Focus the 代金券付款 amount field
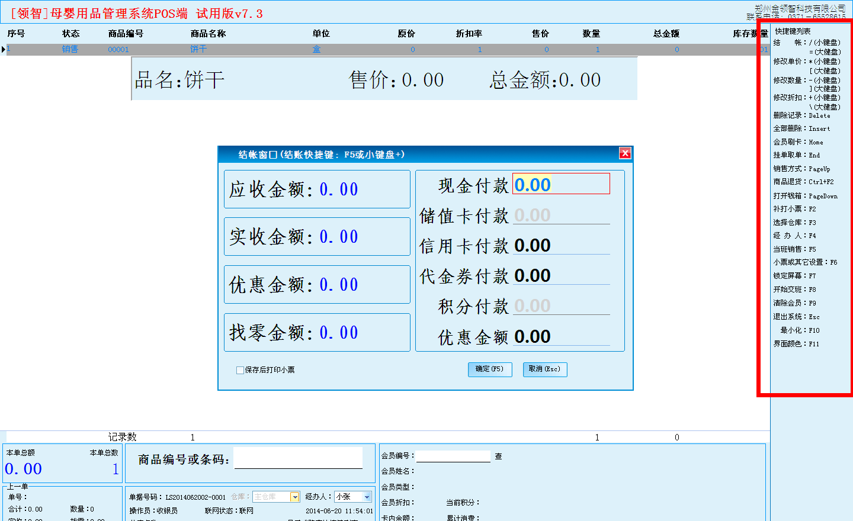 click(x=560, y=275)
